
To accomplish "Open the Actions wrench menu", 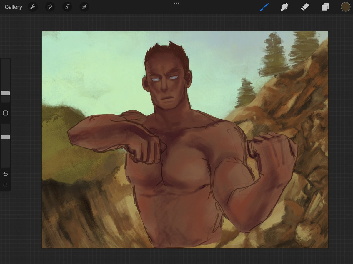I will (33, 7).
